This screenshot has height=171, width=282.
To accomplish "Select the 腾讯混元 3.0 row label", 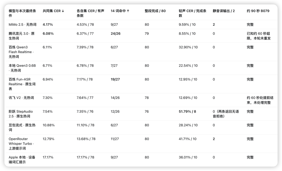I will [22, 36].
